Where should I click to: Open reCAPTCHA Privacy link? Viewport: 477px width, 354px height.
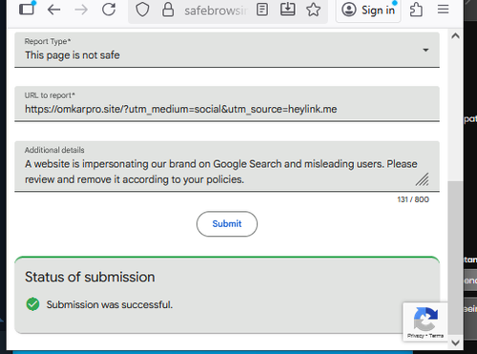pos(415,336)
